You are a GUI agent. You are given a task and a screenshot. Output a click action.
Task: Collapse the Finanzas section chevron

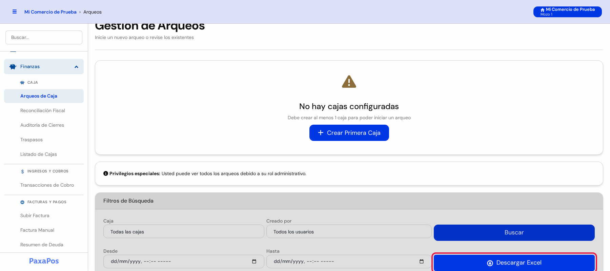[x=77, y=67]
